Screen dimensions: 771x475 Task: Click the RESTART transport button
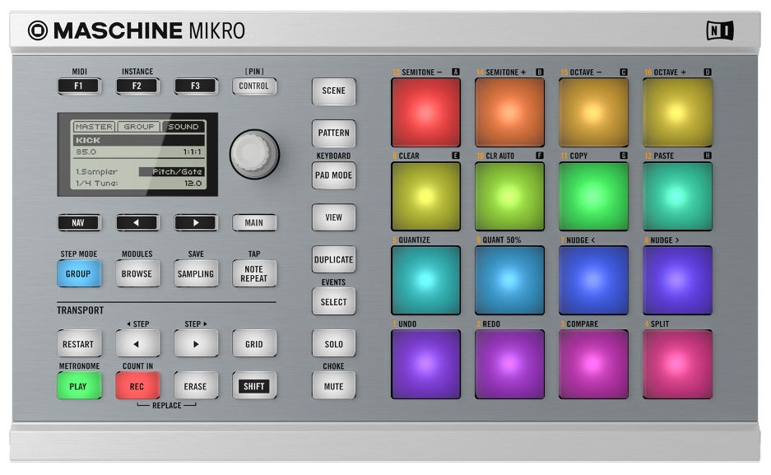pyautogui.click(x=79, y=344)
